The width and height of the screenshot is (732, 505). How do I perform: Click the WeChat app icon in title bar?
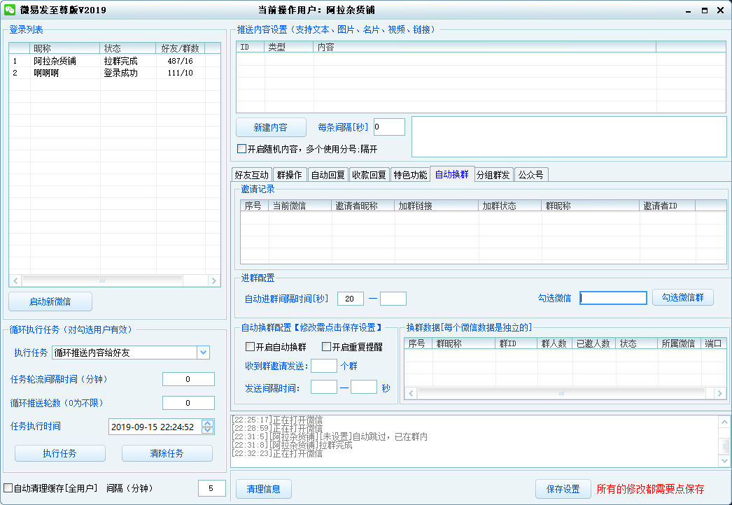[x=10, y=10]
